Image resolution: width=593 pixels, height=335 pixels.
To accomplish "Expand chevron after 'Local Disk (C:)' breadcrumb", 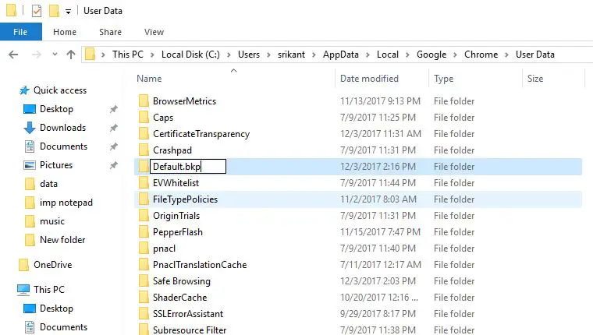I will click(x=229, y=55).
